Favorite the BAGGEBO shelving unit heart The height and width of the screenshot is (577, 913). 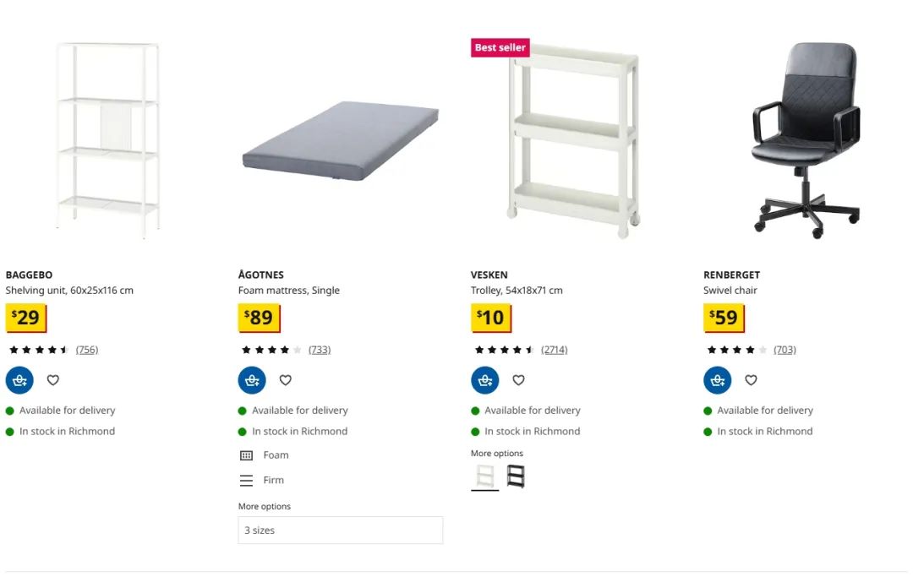point(53,380)
